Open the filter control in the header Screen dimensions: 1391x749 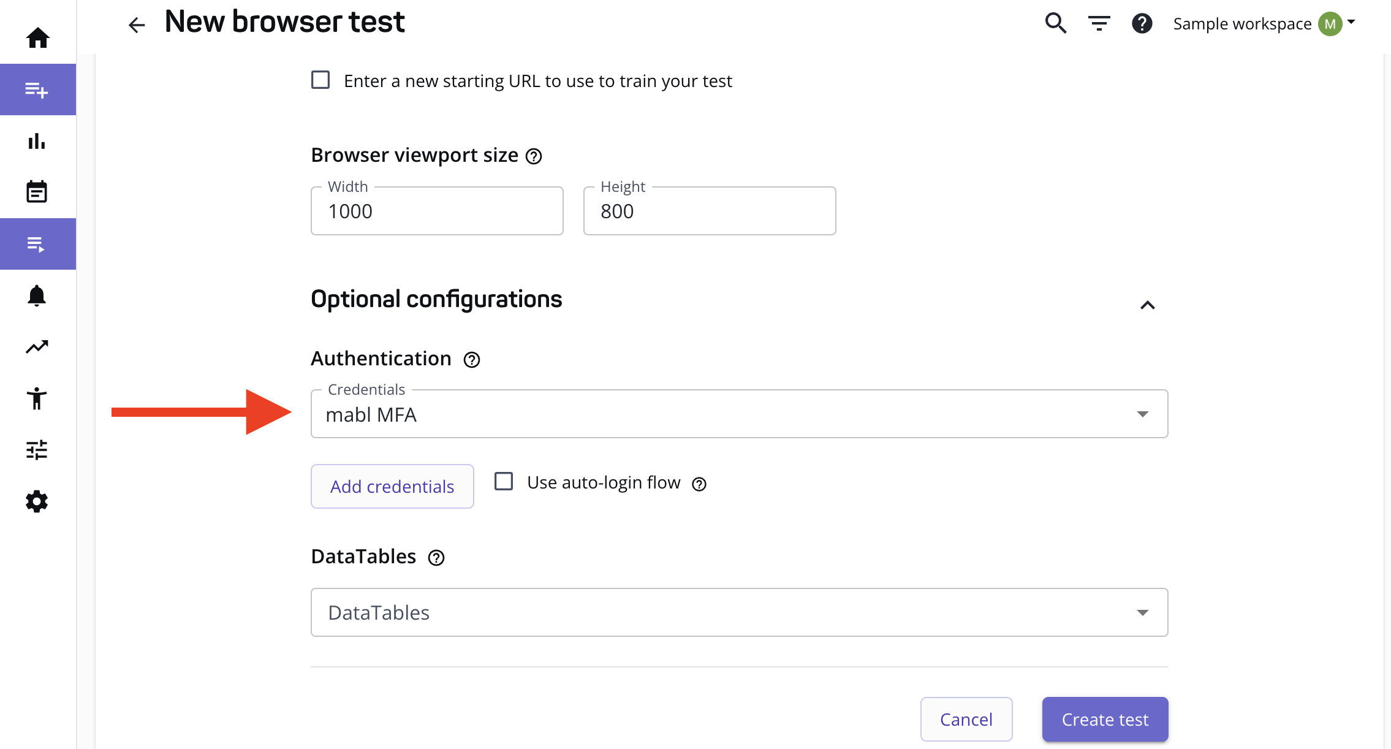point(1098,23)
